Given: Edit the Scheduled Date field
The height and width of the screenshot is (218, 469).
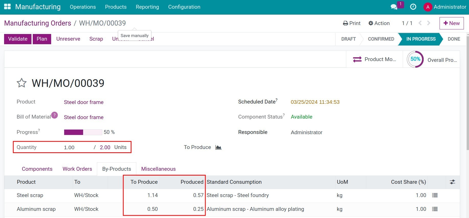Looking at the screenshot, I should 315,102.
